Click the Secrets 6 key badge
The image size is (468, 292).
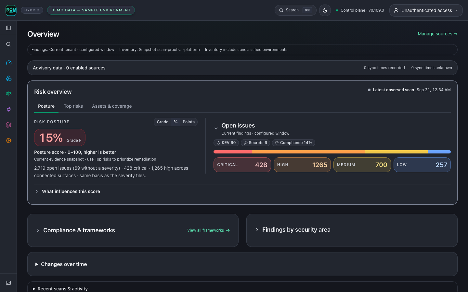(x=255, y=143)
